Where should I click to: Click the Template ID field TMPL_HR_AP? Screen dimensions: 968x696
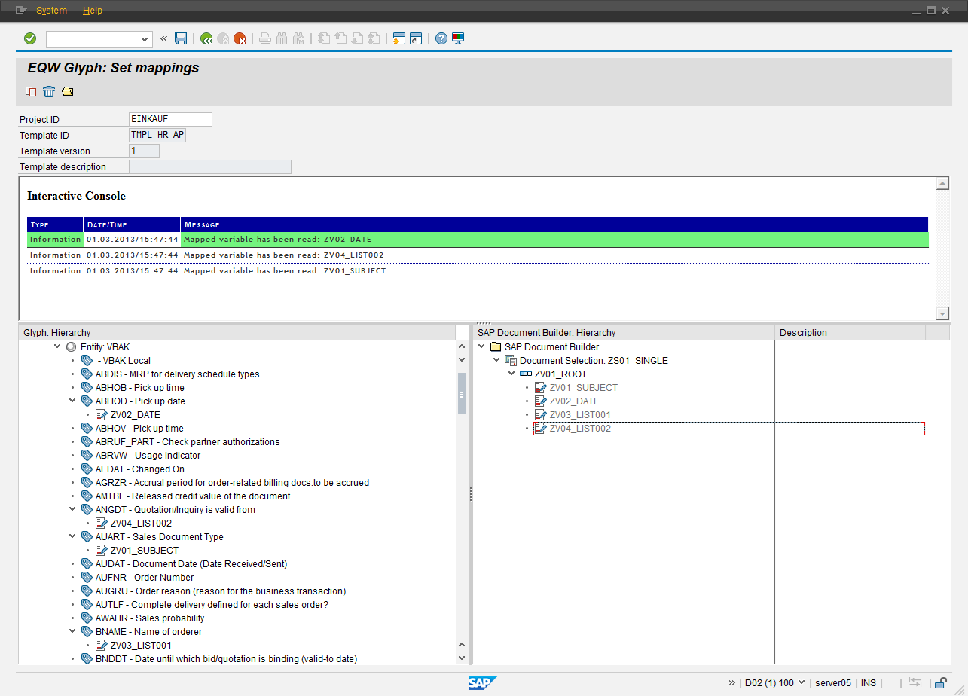pos(157,135)
